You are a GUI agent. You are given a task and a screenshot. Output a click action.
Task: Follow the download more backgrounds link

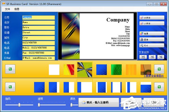coord(154,76)
